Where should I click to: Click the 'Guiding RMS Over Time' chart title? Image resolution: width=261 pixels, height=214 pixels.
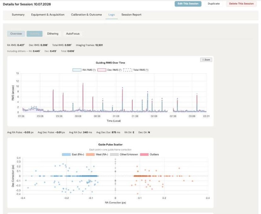point(110,63)
